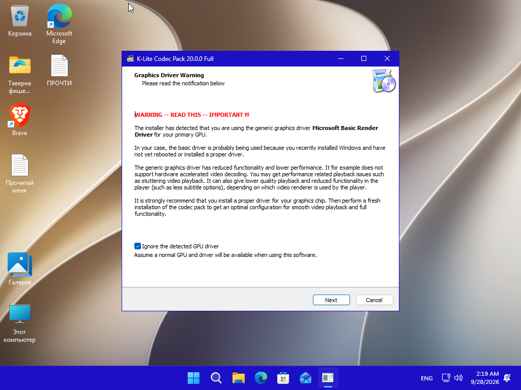Uncheck Ignore the detected GPU driver
The image size is (521, 390).
tap(137, 246)
